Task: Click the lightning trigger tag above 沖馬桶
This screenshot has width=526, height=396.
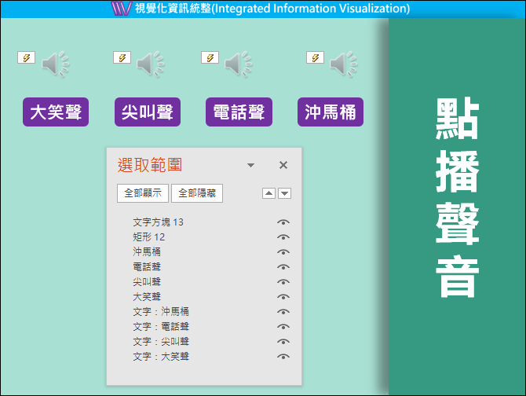Action: point(316,57)
